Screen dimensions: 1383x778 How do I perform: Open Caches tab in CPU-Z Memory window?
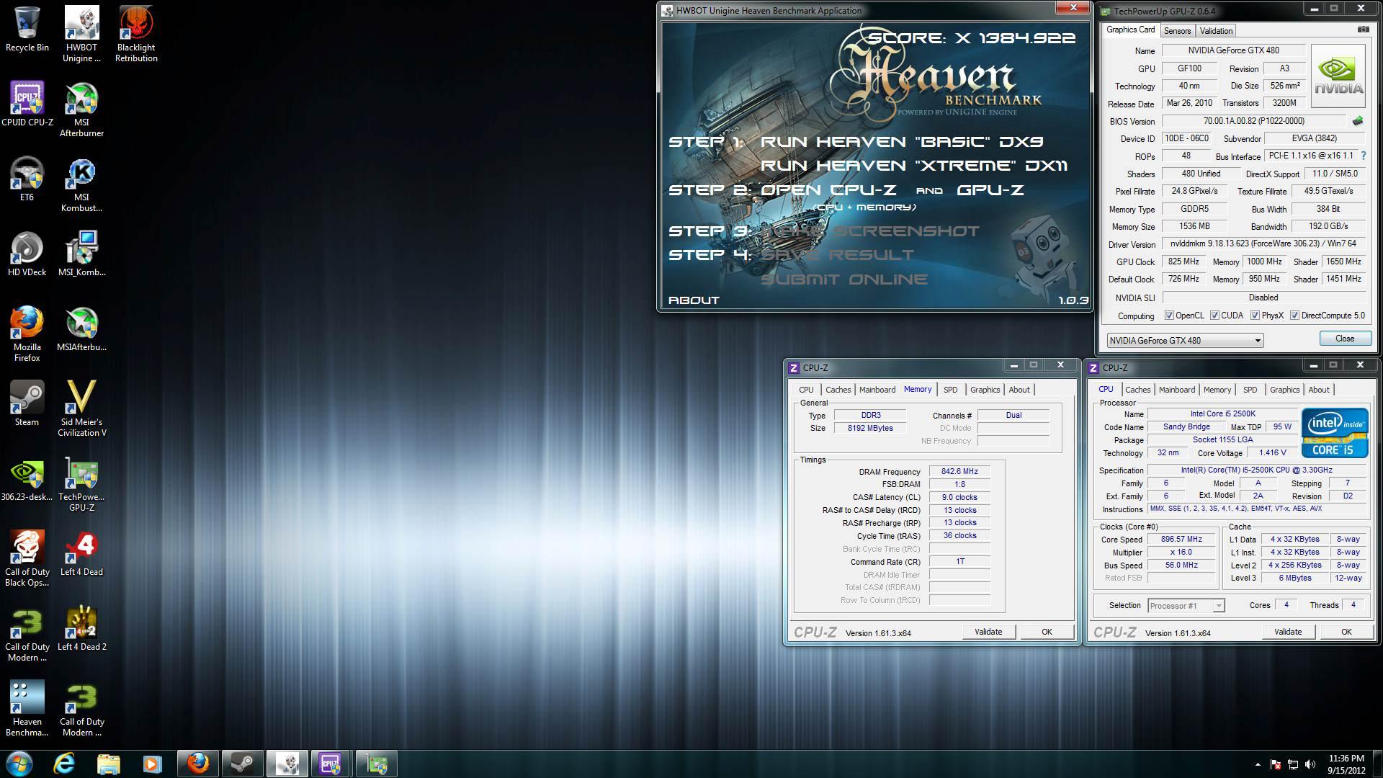click(x=838, y=390)
